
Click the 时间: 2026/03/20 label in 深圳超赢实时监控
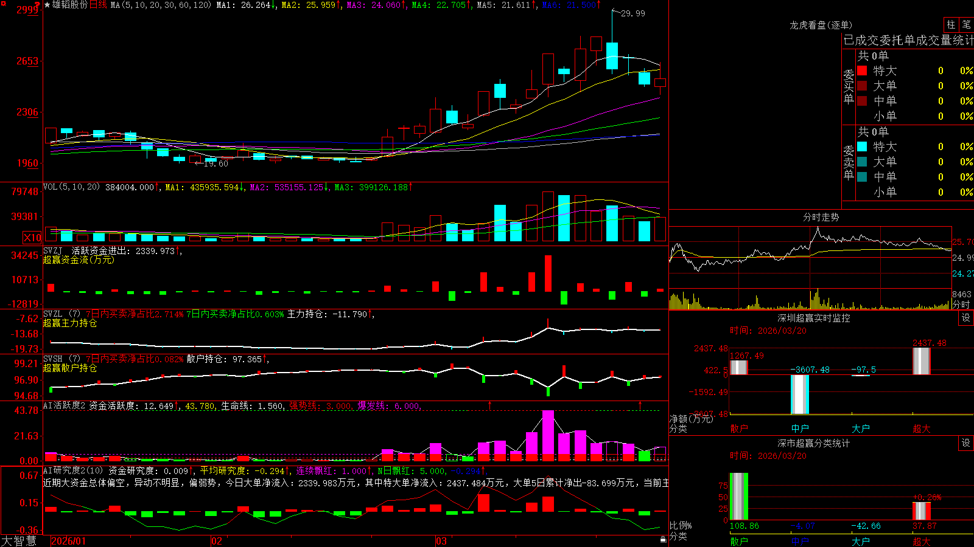[x=768, y=331]
